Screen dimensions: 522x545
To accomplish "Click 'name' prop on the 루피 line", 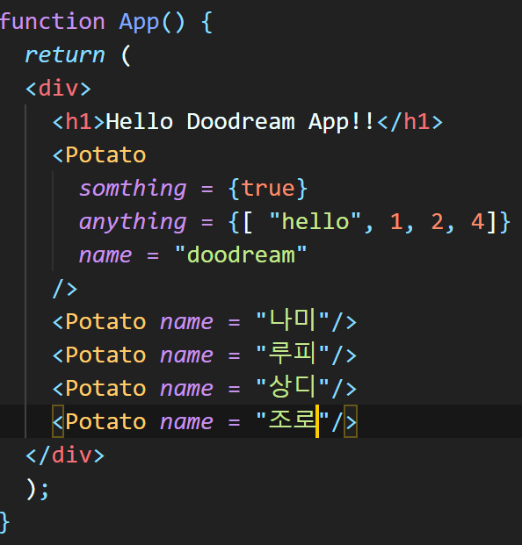I will tap(186, 356).
